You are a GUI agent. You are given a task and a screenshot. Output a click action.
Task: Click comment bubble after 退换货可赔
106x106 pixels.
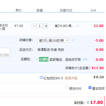tap(83, 59)
